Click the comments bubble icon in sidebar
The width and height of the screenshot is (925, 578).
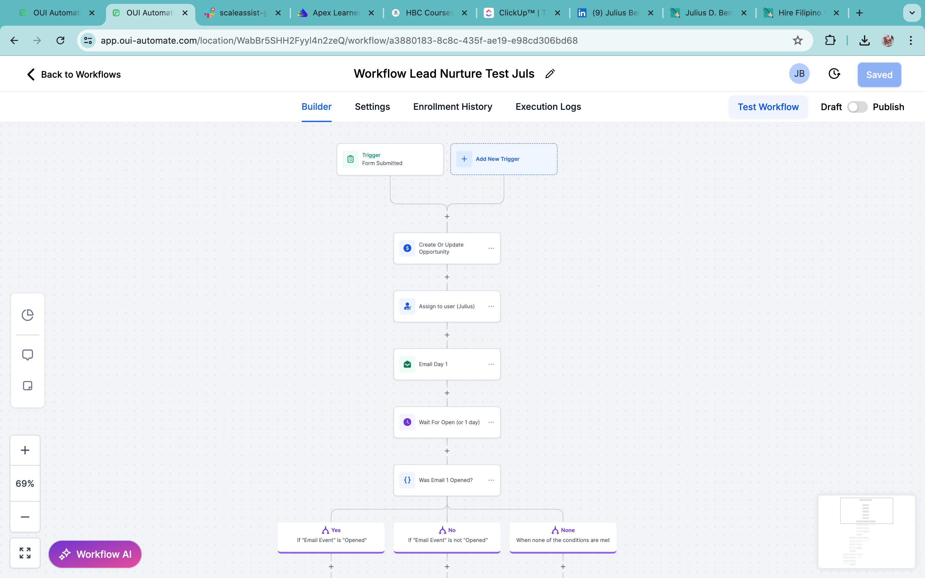pos(28,355)
